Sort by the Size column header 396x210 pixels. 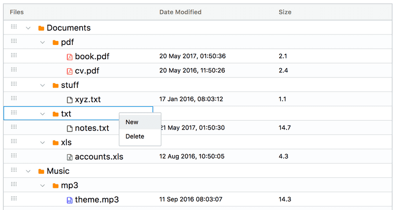285,12
